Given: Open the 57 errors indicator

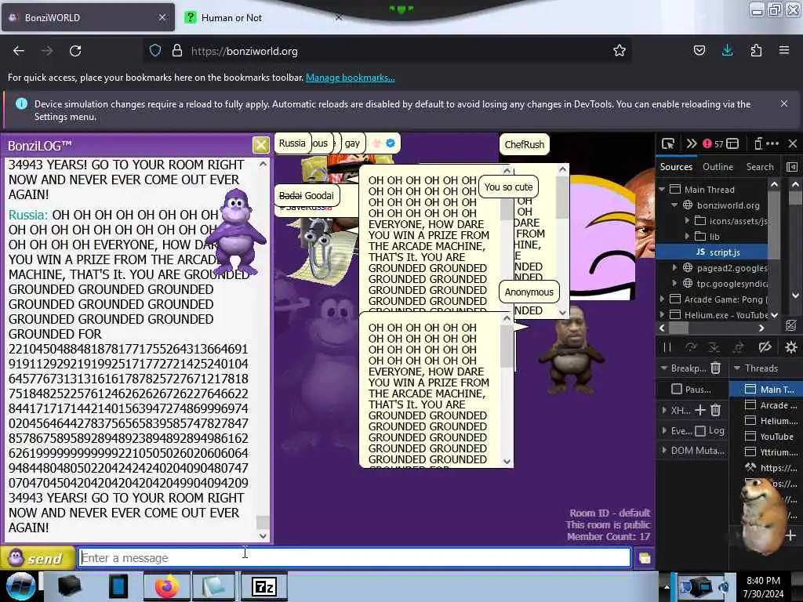Looking at the screenshot, I should point(713,144).
